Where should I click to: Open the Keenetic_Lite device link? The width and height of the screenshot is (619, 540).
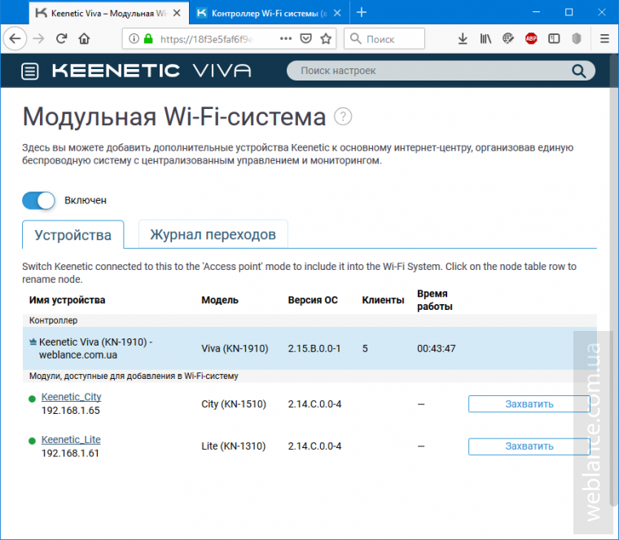pyautogui.click(x=71, y=439)
